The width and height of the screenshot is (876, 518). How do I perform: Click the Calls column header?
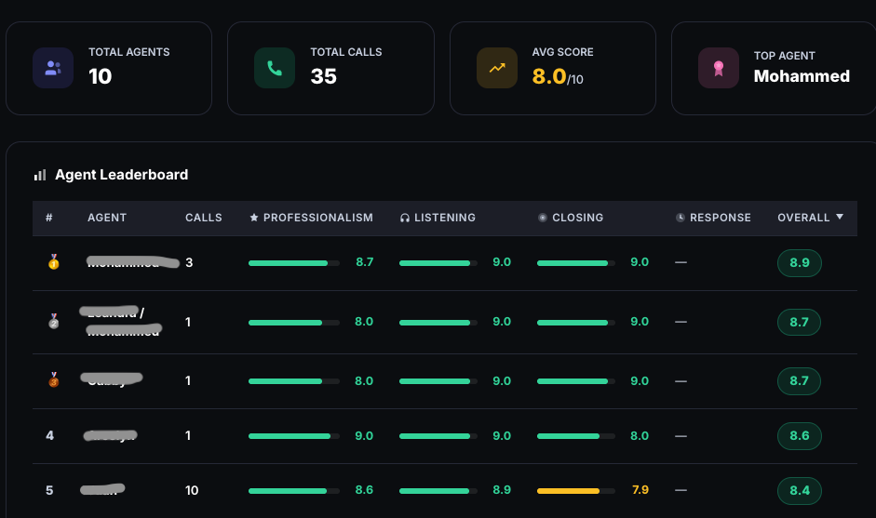coord(204,218)
